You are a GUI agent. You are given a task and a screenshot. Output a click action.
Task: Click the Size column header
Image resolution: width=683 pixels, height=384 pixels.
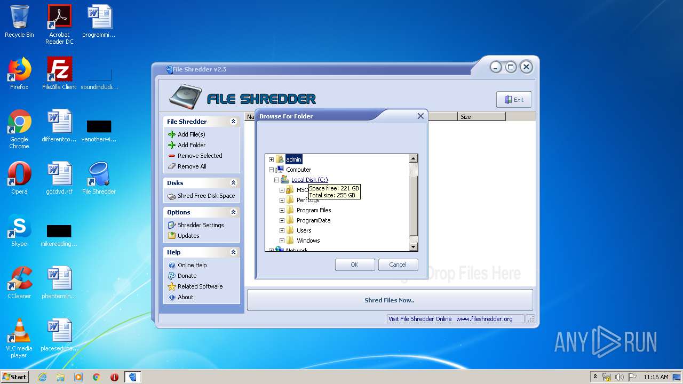[481, 117]
